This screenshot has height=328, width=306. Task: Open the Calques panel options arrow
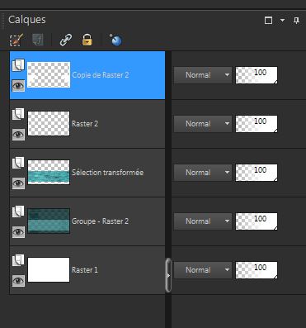tap(282, 21)
